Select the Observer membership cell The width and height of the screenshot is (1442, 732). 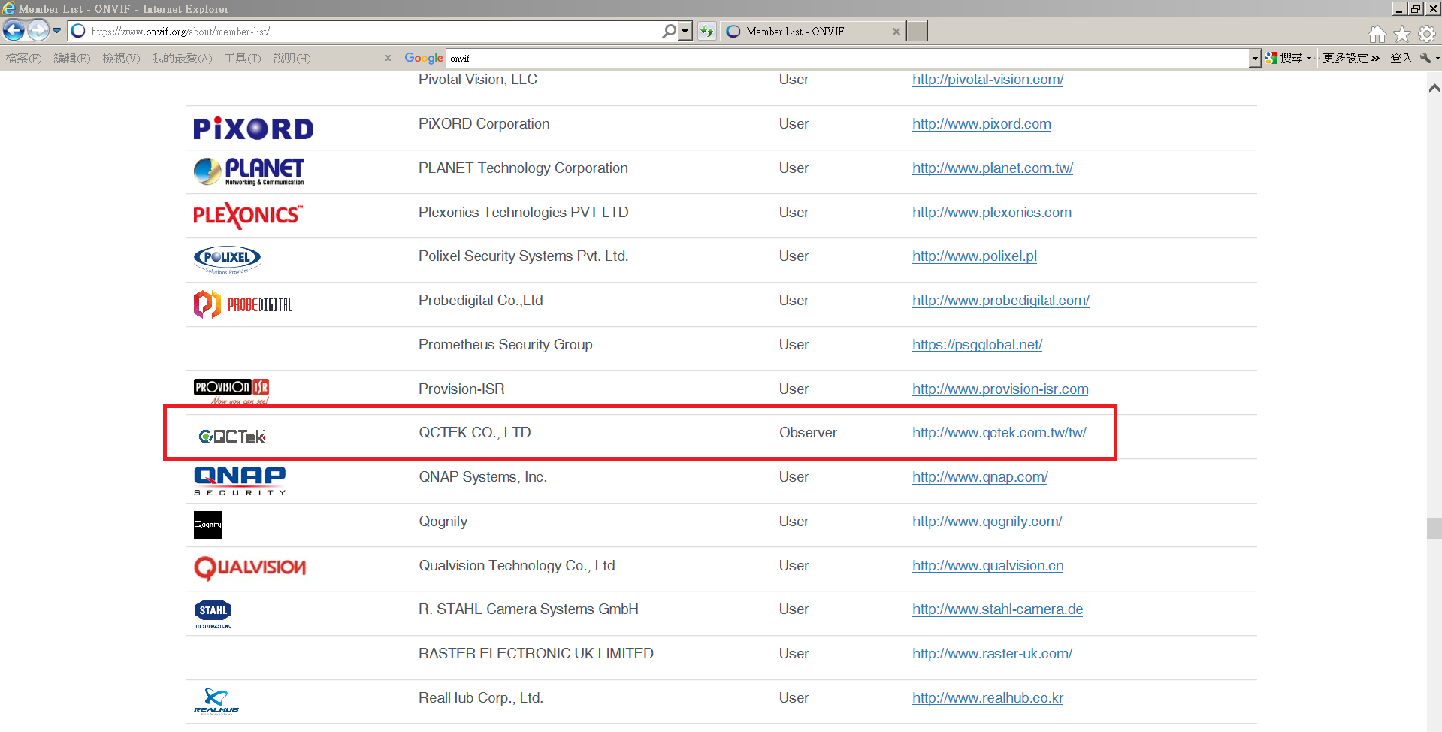tap(808, 433)
